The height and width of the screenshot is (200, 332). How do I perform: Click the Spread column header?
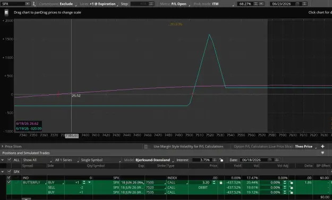(x=28, y=166)
